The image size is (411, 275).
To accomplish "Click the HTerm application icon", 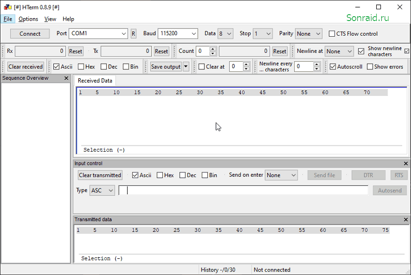I will coord(8,7).
